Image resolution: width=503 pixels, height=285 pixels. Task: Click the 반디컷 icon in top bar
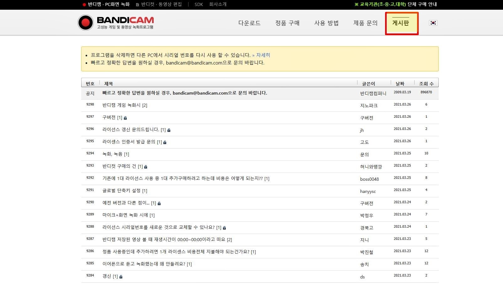coord(137,5)
